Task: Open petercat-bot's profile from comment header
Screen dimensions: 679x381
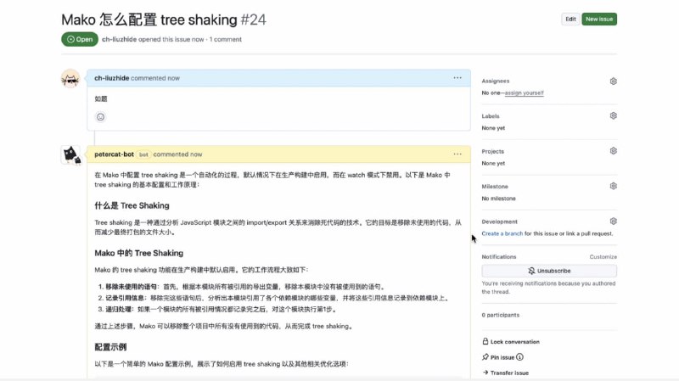Action: [x=114, y=154]
